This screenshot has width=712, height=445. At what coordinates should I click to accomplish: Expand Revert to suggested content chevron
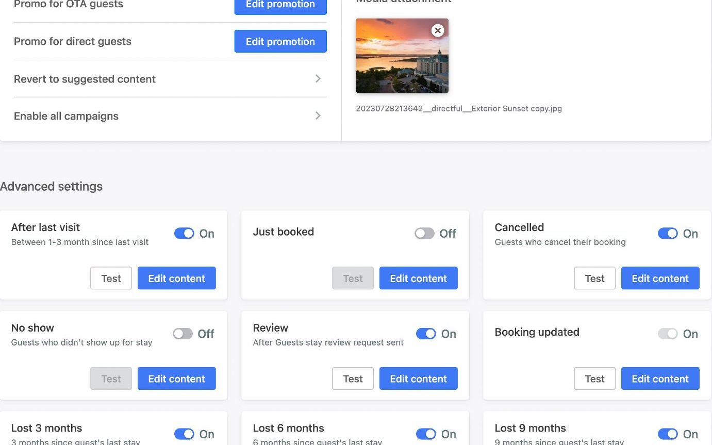[318, 79]
